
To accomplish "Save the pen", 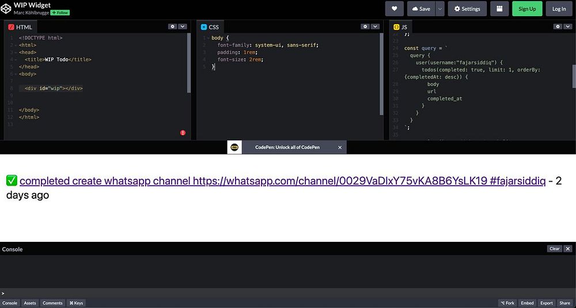I will [x=421, y=9].
